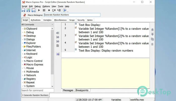Viewport: 176px width, 101px height.
Task: Click the command list scrollbar up arrow
Action: [x=52, y=29]
